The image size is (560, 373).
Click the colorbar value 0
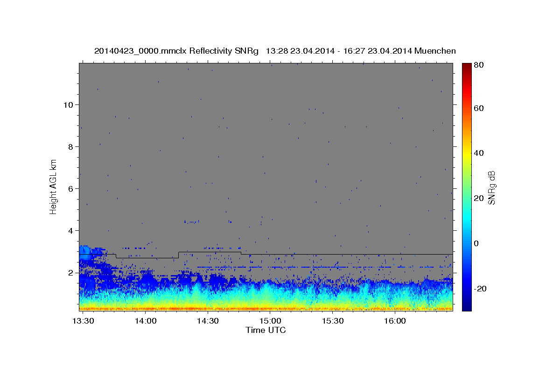[x=477, y=243]
